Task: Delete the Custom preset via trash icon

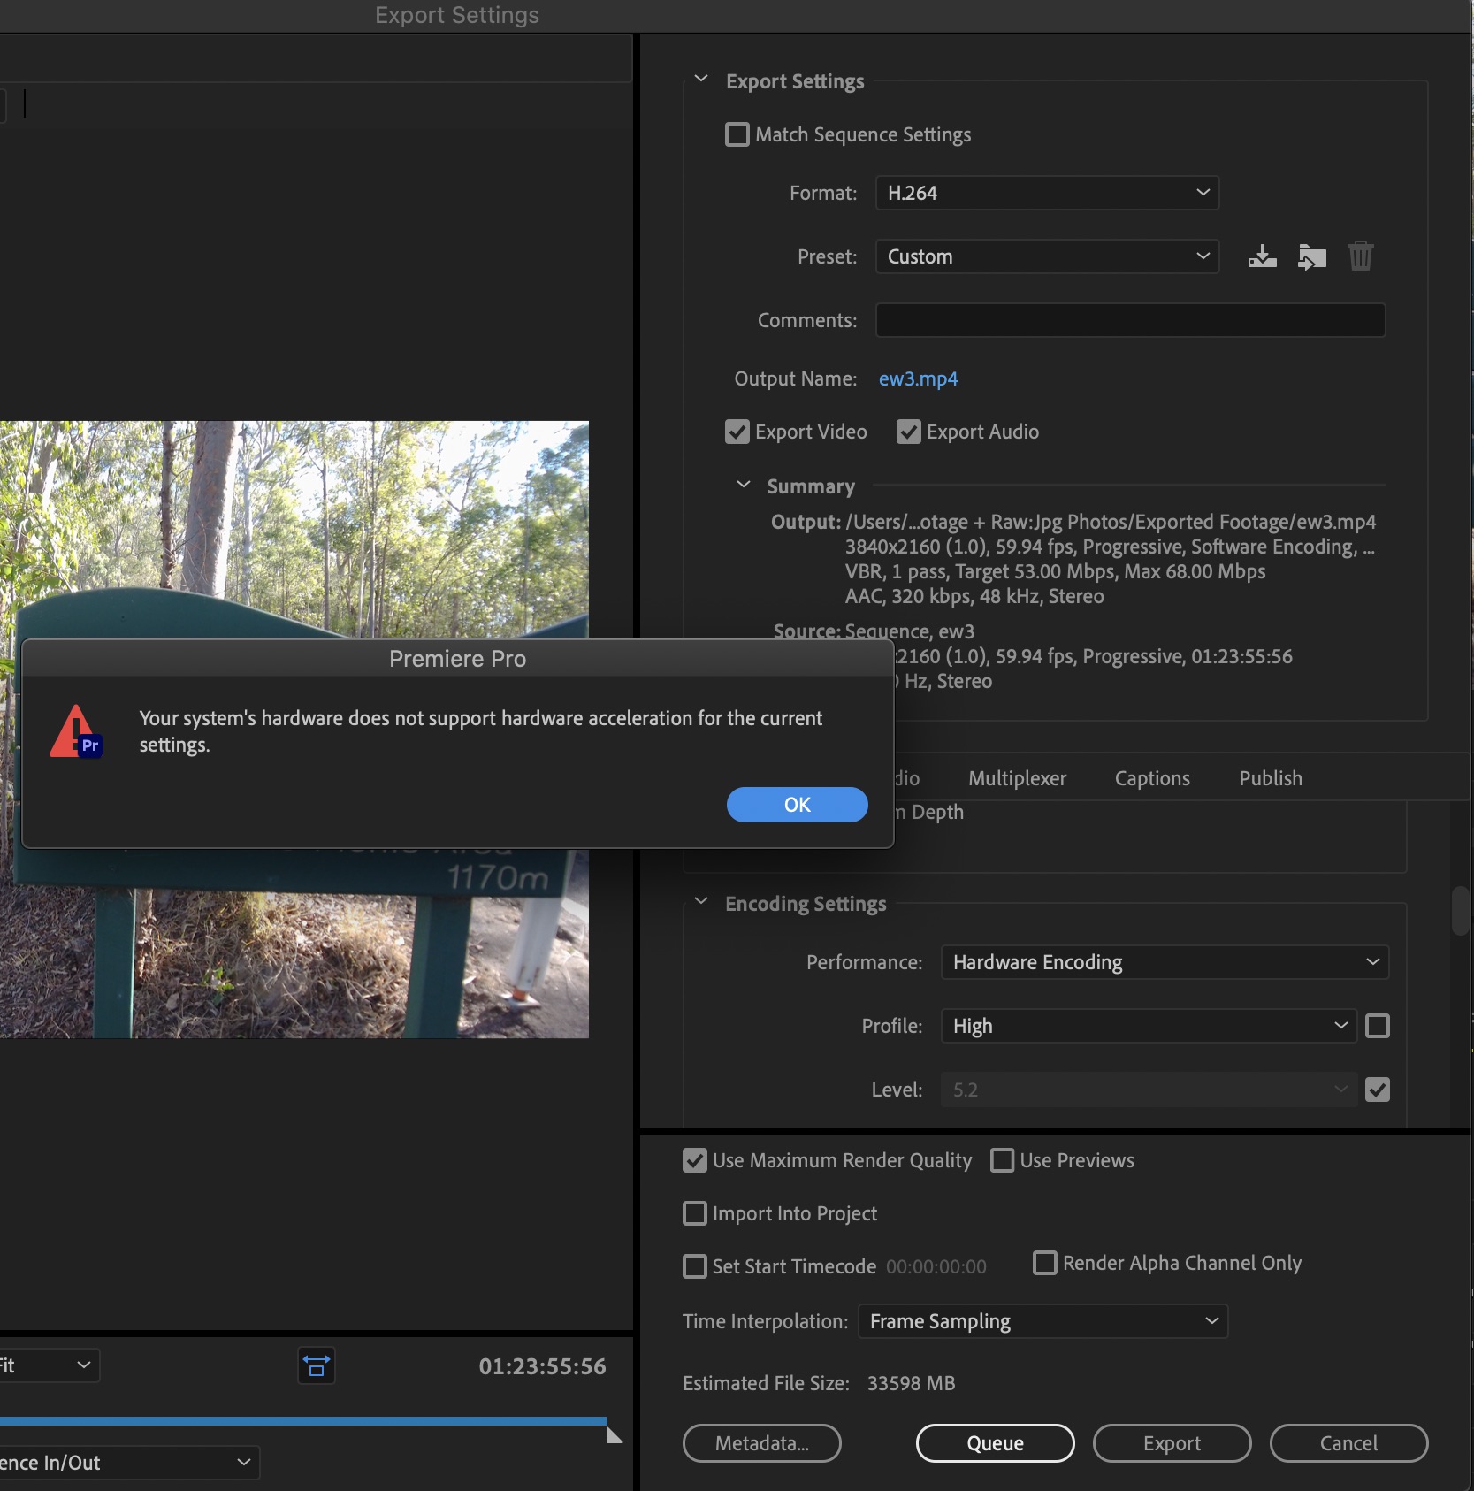Action: coord(1360,256)
